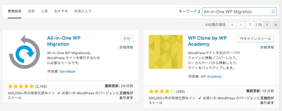Click 400,000+件の有効化済みインストール text

pyautogui.click(x=31, y=95)
